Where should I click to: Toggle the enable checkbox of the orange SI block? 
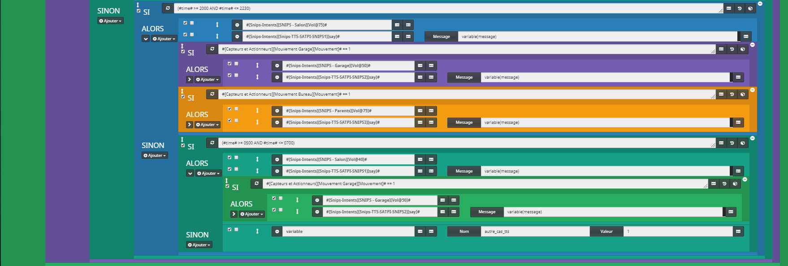(x=183, y=97)
